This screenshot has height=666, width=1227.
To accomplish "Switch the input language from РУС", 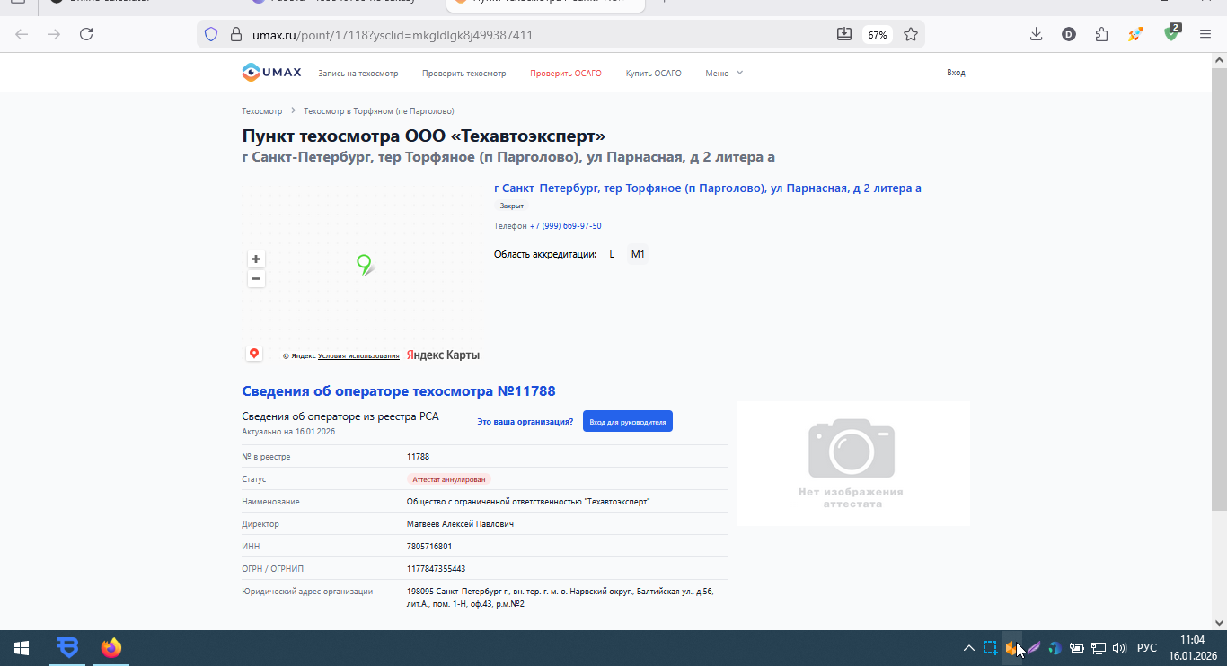I will (x=1147, y=647).
